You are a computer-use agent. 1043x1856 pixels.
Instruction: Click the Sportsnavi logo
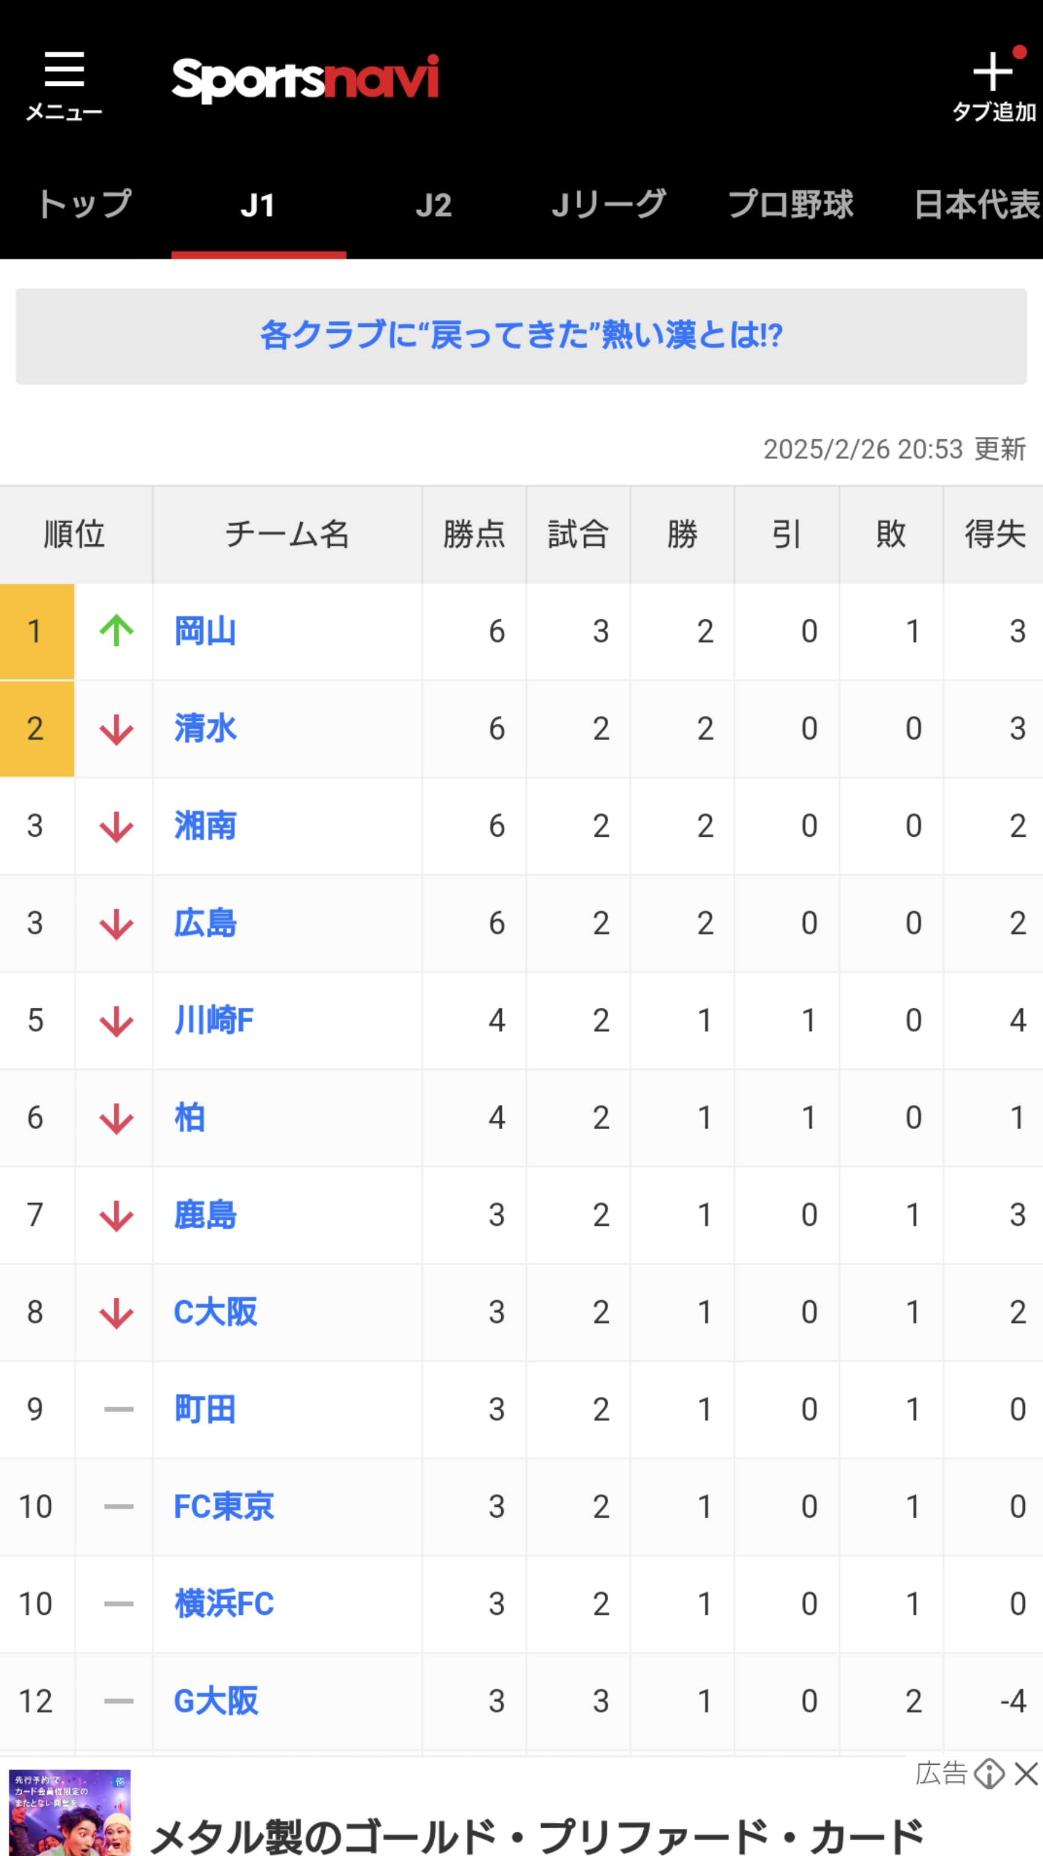click(x=305, y=79)
